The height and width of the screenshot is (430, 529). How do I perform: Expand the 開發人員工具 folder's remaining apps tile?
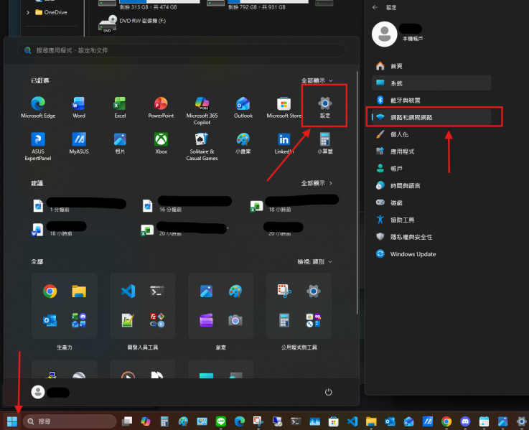(157, 320)
